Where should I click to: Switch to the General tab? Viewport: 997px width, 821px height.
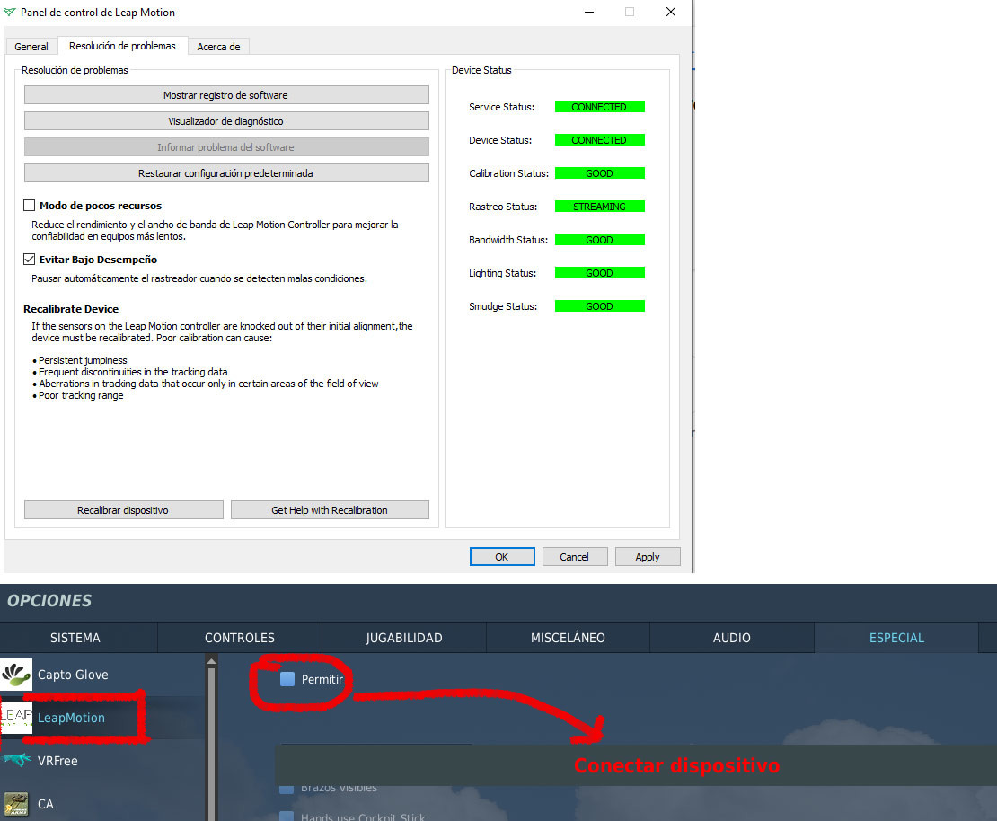coord(31,47)
